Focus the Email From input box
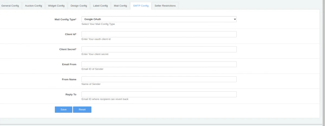This screenshot has width=325, height=126. [159, 64]
